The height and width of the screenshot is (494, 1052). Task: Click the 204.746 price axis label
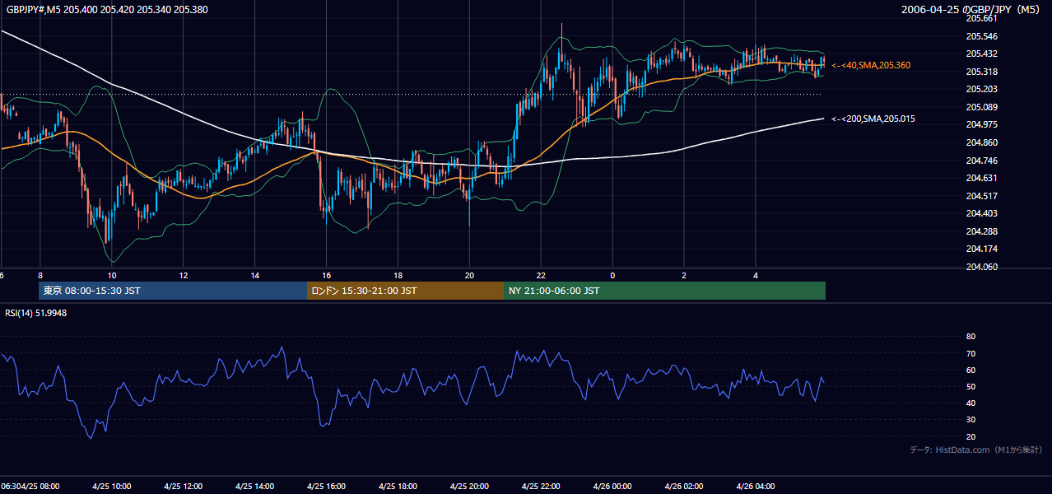pyautogui.click(x=981, y=161)
